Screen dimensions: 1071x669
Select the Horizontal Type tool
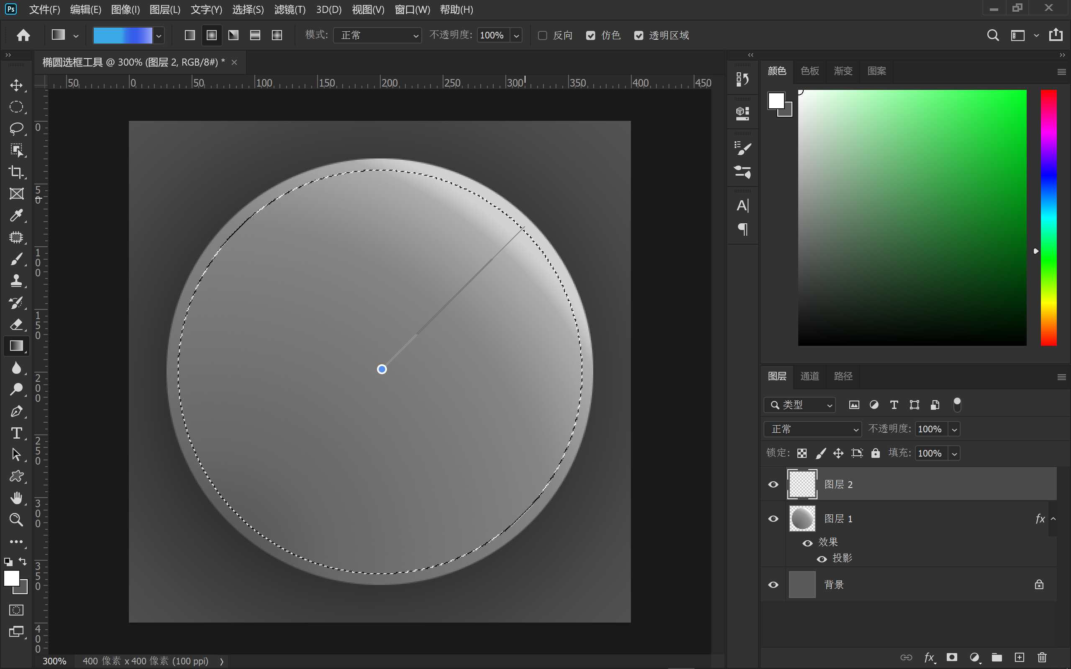coord(16,433)
